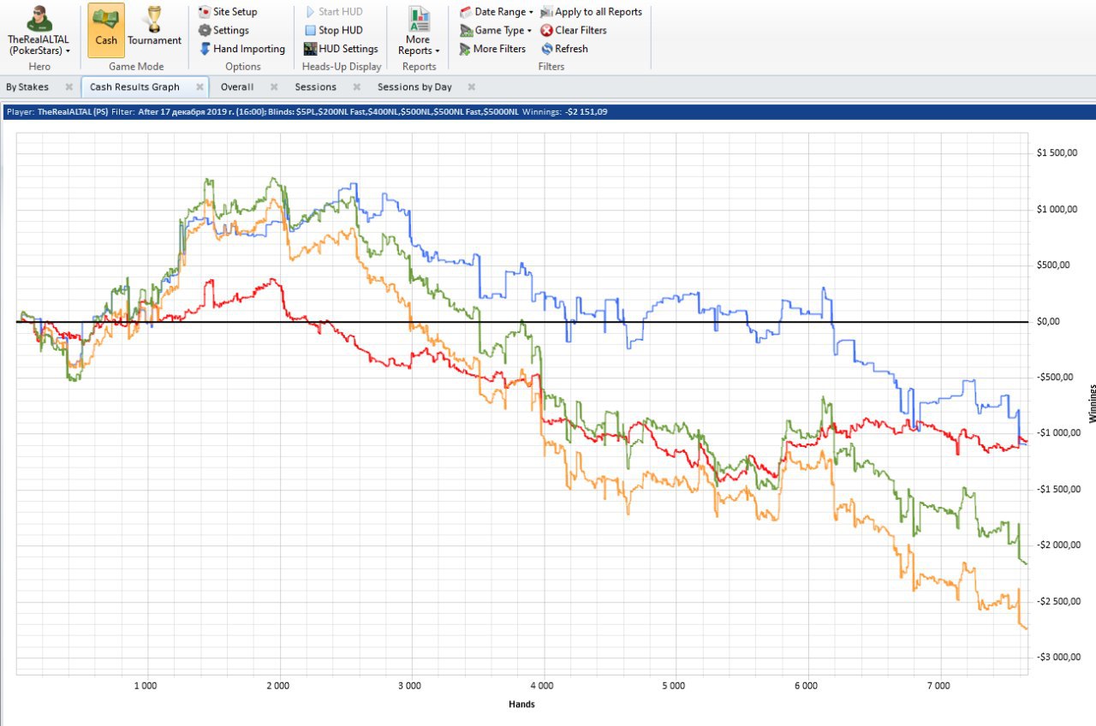Open the Overall tab

point(237,86)
